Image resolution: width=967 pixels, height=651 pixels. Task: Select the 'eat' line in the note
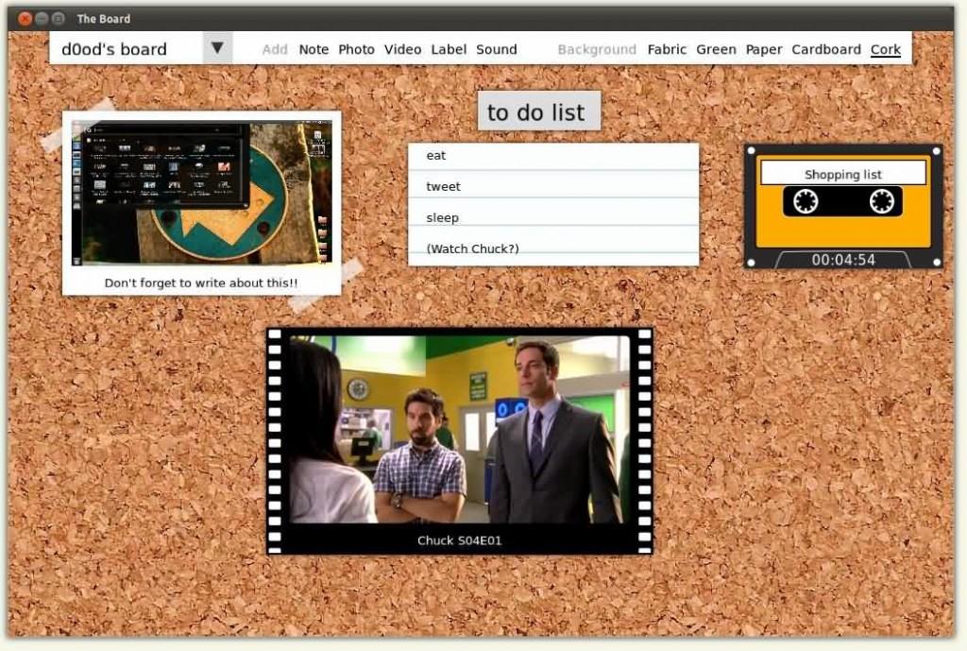coord(436,156)
